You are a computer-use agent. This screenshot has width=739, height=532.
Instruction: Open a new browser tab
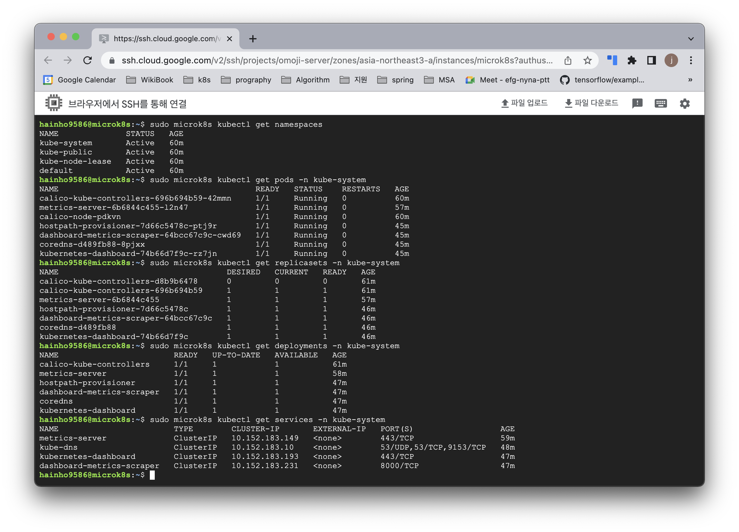pos(253,39)
